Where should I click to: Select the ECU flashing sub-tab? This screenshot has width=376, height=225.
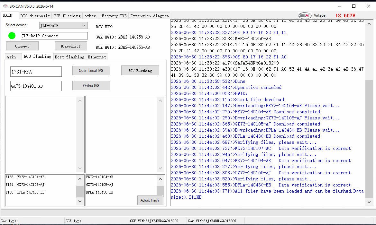pos(37,56)
